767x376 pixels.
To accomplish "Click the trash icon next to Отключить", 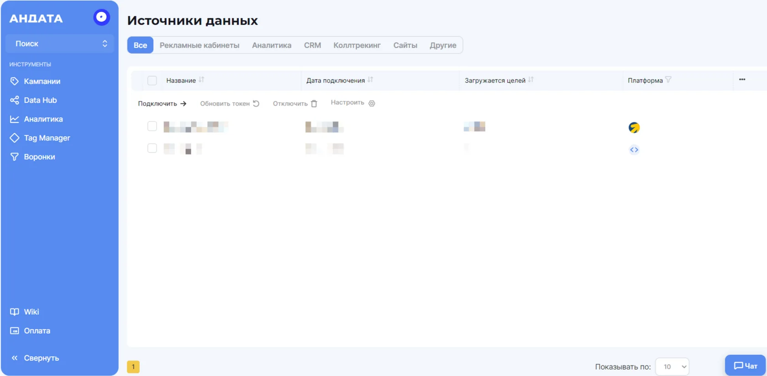I will click(x=314, y=104).
